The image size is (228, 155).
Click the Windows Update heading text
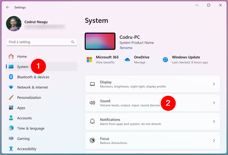click(x=186, y=57)
